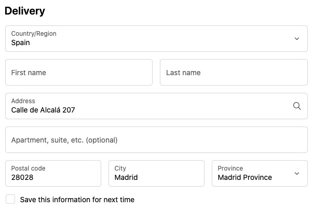Expand the Country/Region chevron arrow
This screenshot has height=211, width=314.
[297, 38]
